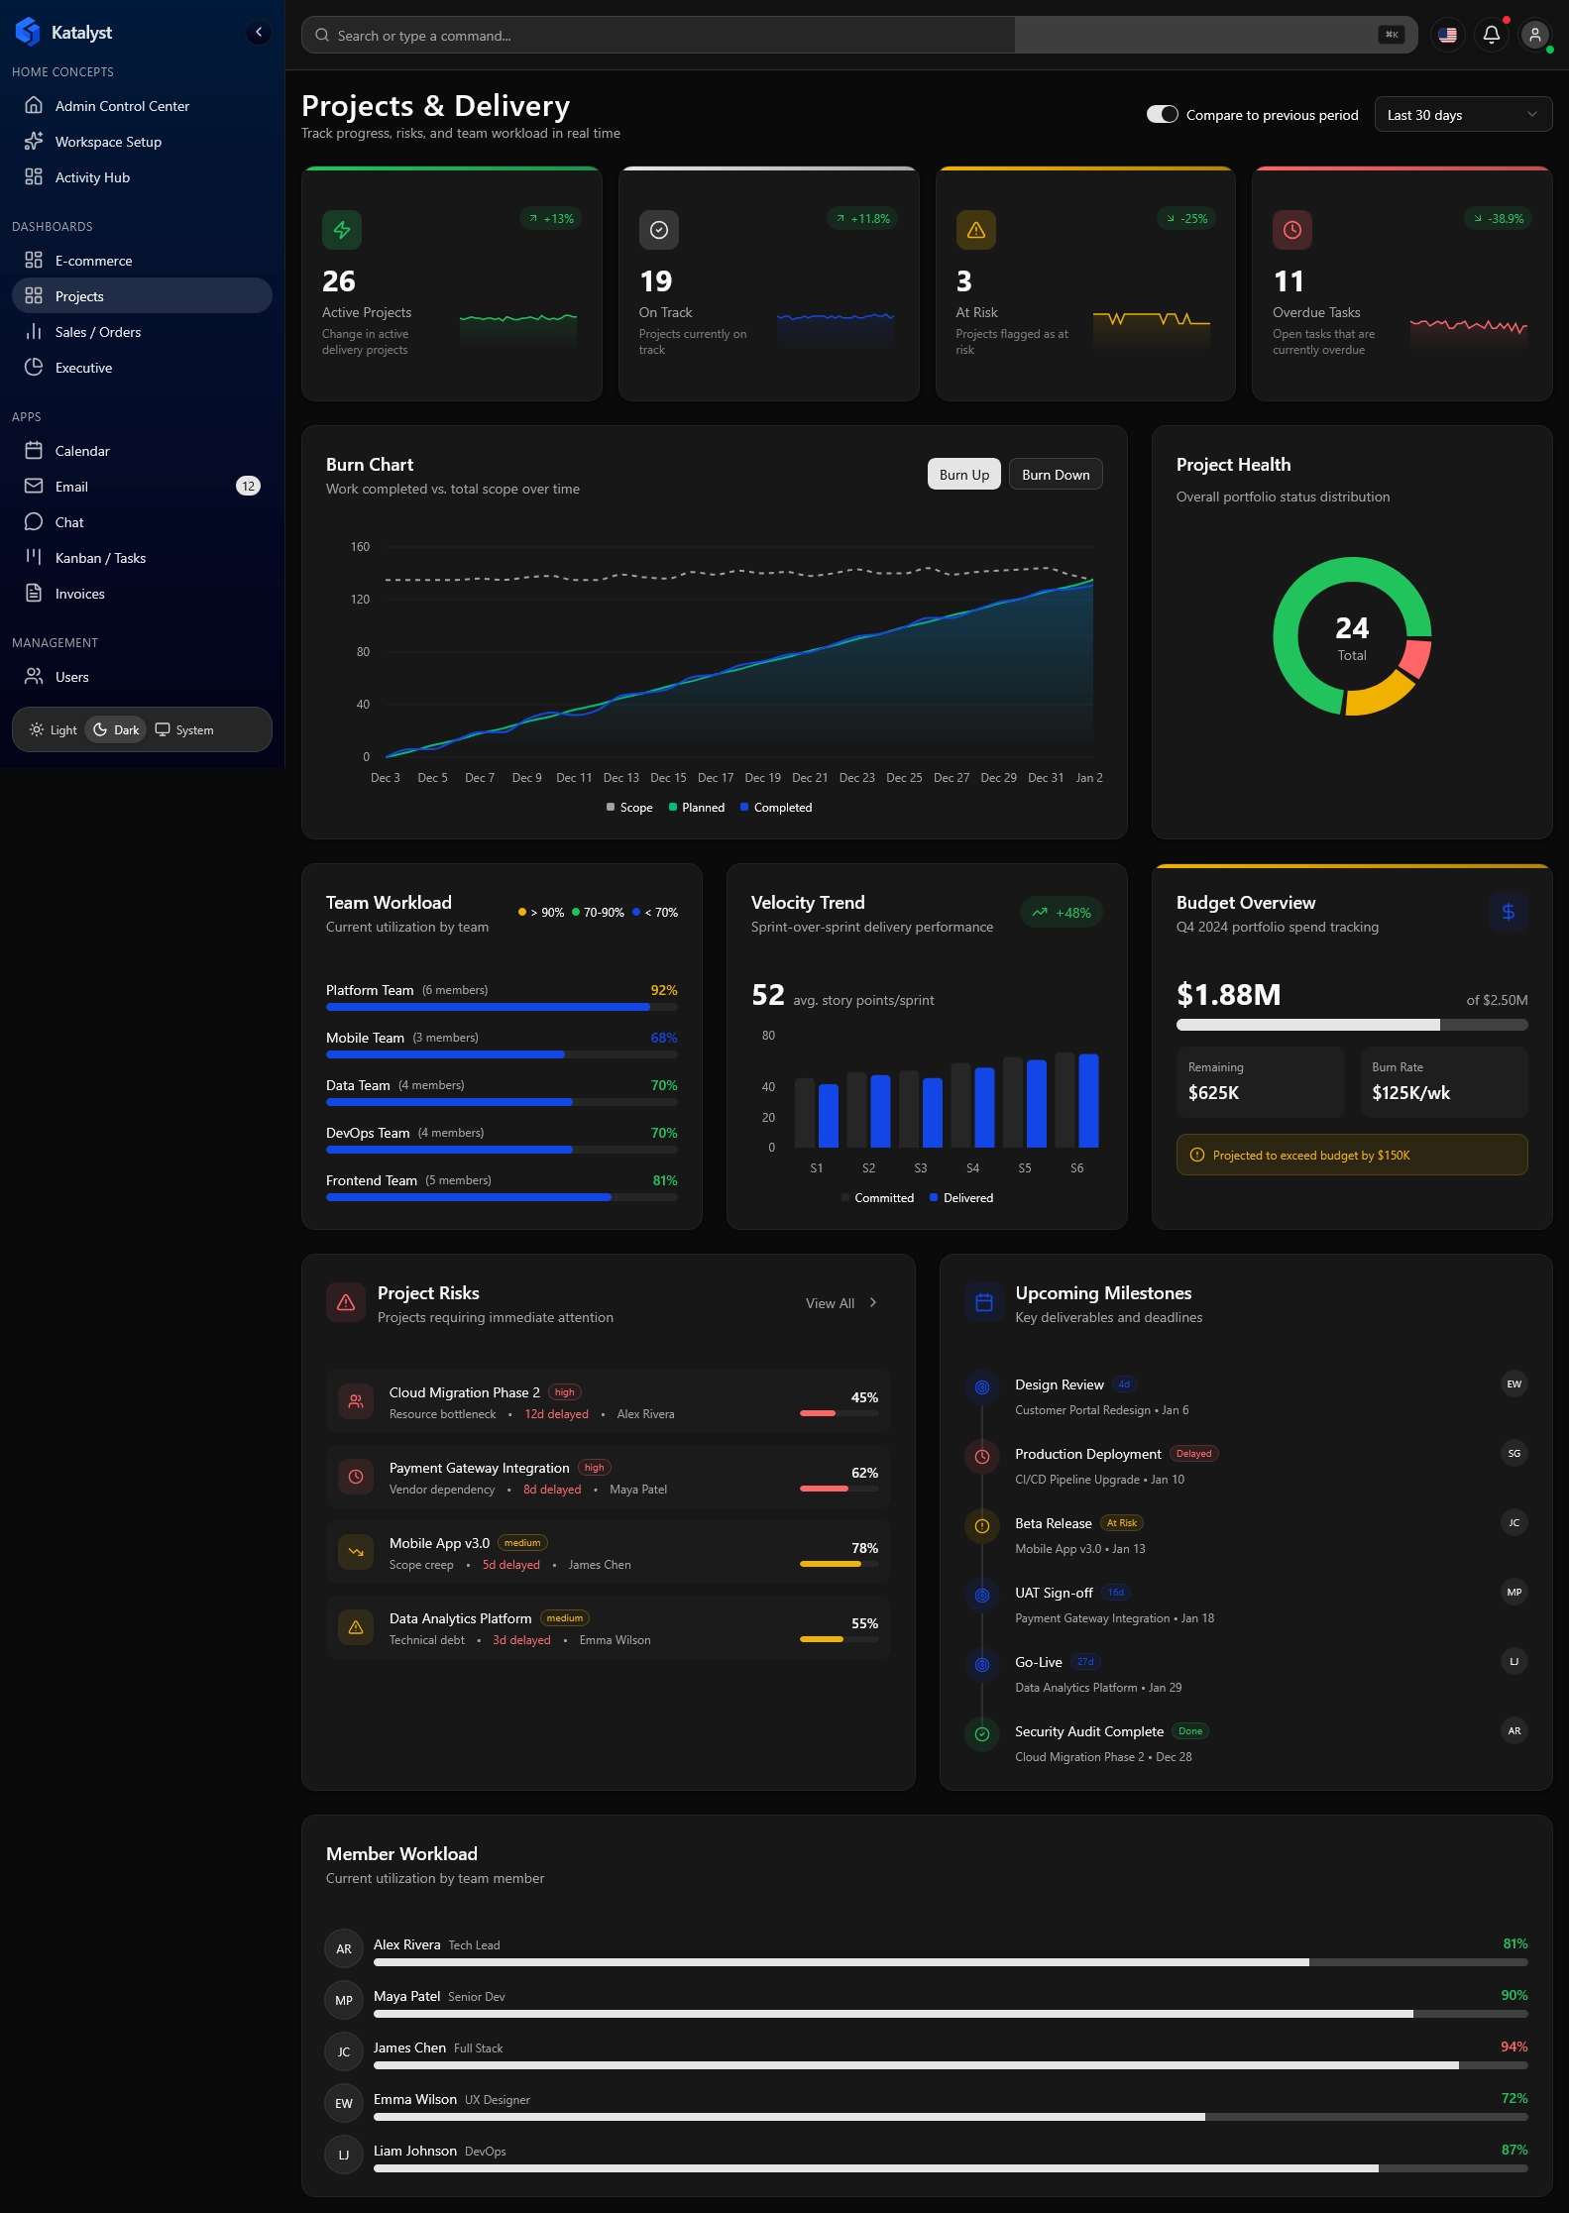Click the Katalyst logo icon
Screen dimensions: 1569x2213
(28, 33)
